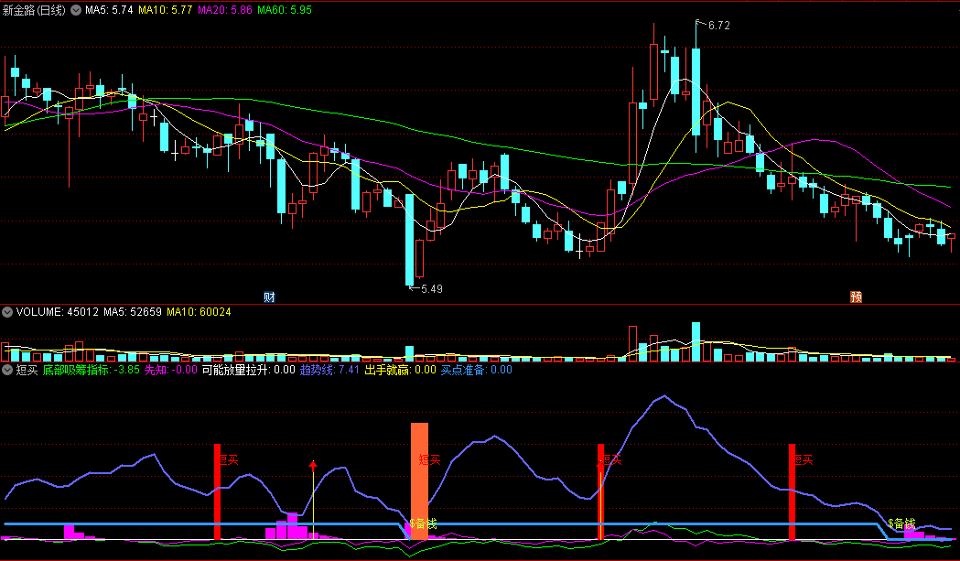Image resolution: width=960 pixels, height=561 pixels.
Task: Click the 先知: -0.00 readout
Action: (171, 370)
